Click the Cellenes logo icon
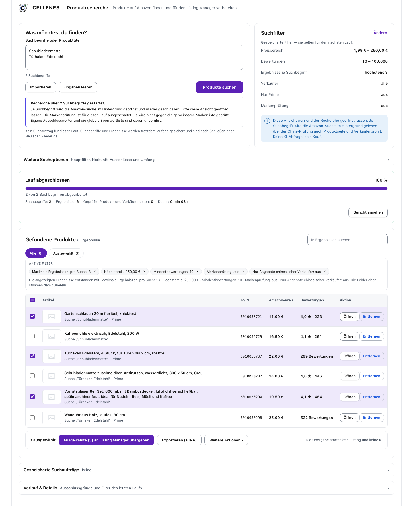 click(x=23, y=8)
